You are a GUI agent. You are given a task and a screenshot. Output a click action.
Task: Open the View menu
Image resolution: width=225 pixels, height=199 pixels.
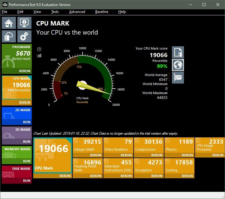(37, 12)
